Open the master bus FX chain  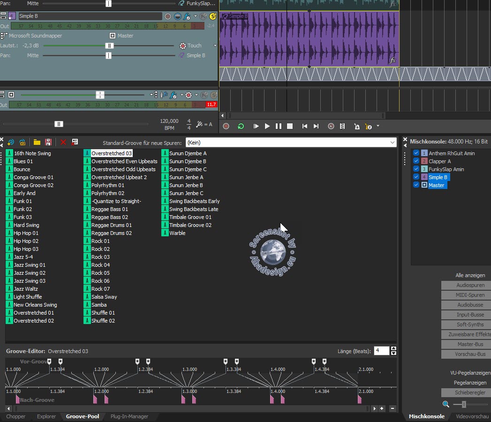(173, 95)
